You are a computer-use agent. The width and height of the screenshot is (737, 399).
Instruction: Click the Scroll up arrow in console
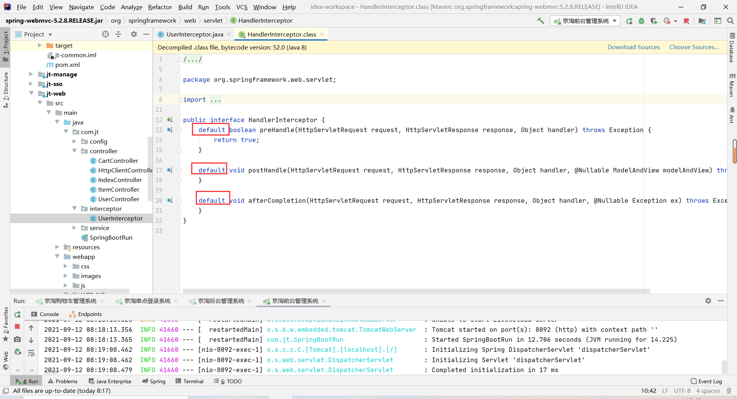click(31, 328)
